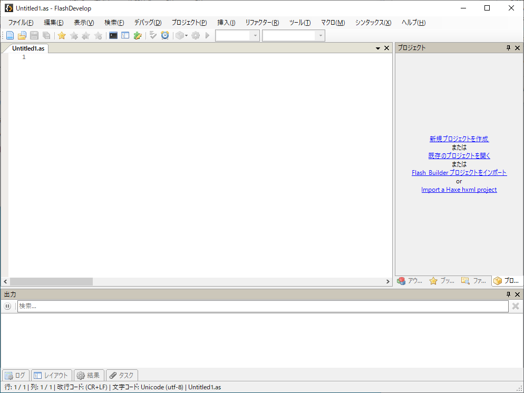Switch to the 結果 tab
The height and width of the screenshot is (393, 524).
(x=89, y=375)
